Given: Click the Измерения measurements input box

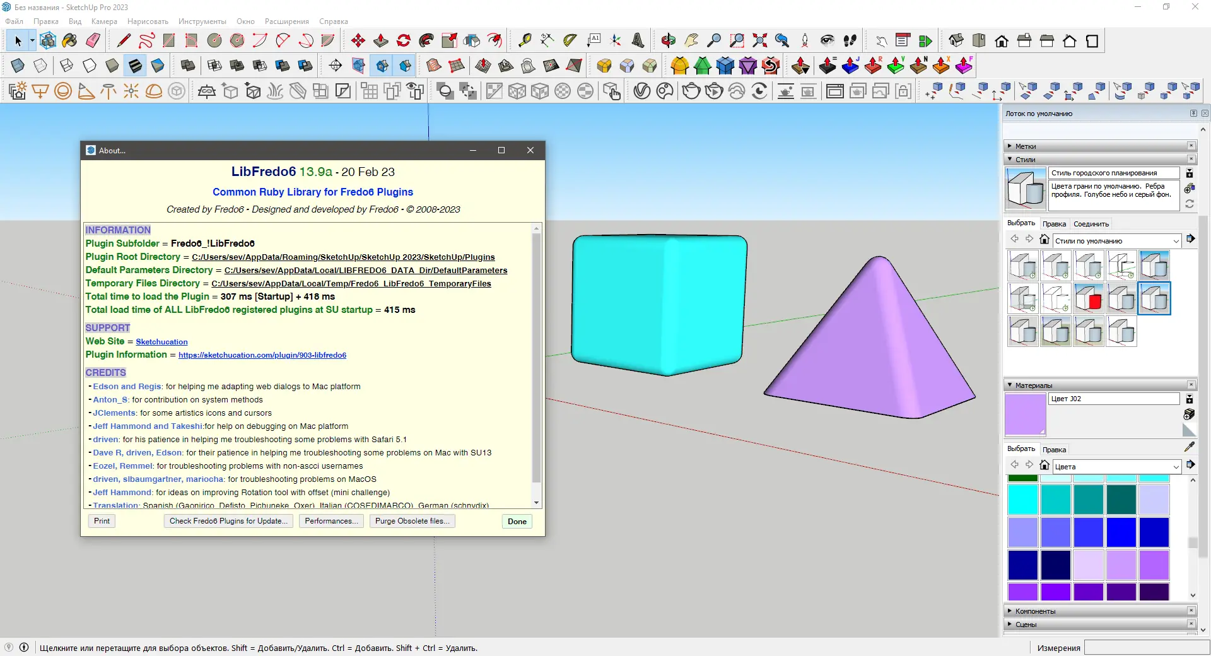Looking at the screenshot, I should tap(1147, 648).
